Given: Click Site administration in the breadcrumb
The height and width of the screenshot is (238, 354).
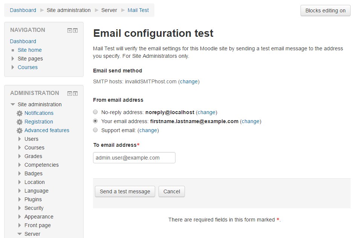Looking at the screenshot, I should click(69, 11).
